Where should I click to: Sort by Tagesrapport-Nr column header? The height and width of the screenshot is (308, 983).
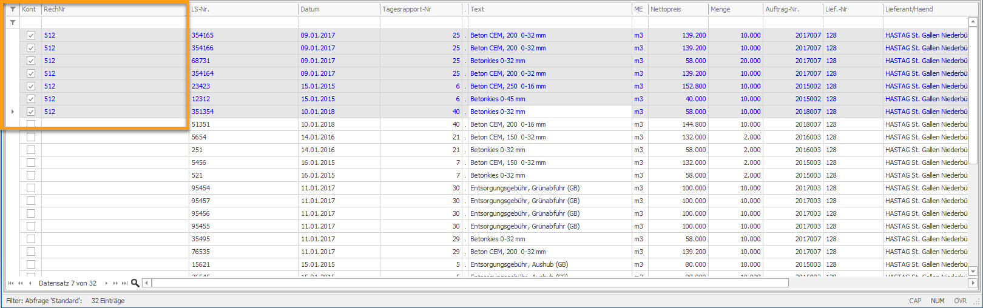(421, 9)
